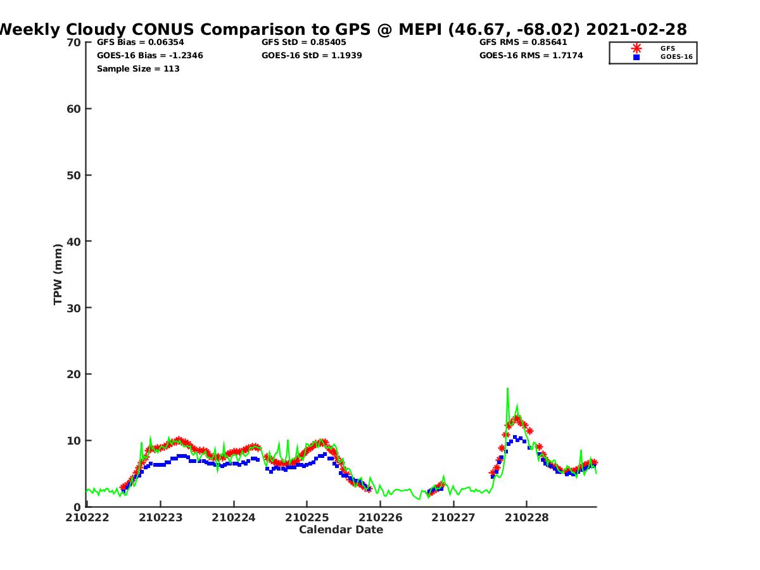Select the GOES-16 legend label text
Image resolution: width=760 pixels, height=570 pixels.
[676, 57]
